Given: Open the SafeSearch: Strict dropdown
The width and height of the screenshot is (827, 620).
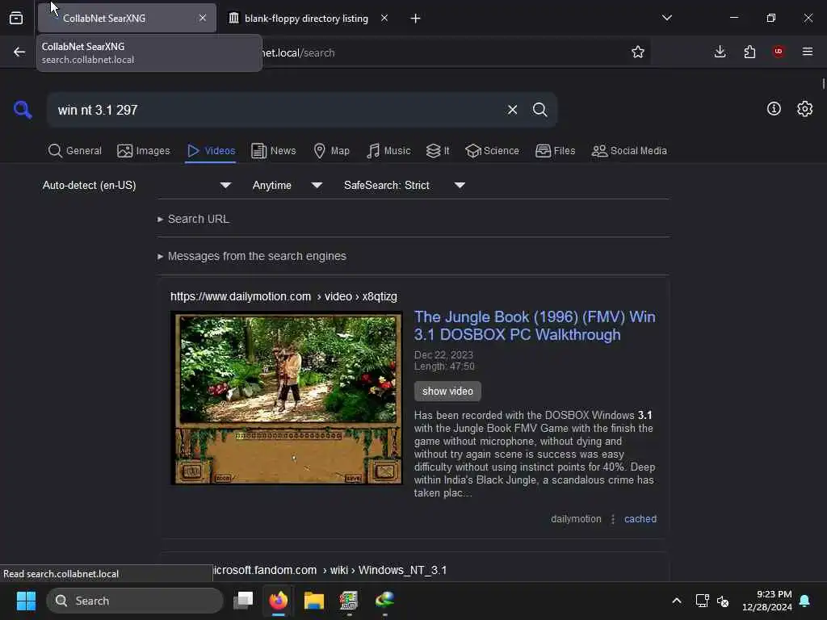Looking at the screenshot, I should click(x=404, y=185).
